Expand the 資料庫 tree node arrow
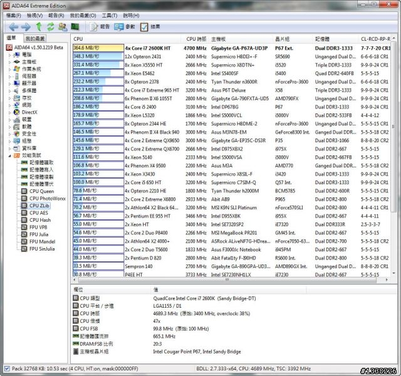401x376 pixels. tap(10, 148)
